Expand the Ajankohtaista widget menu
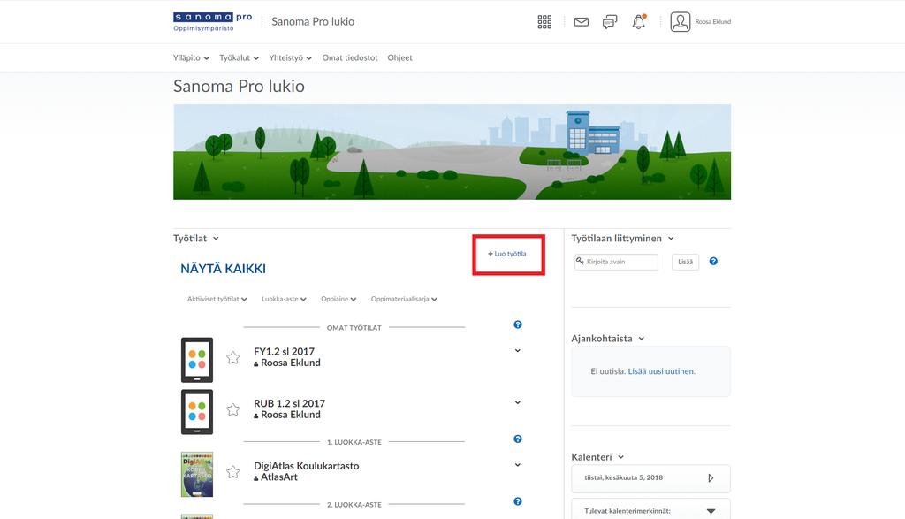This screenshot has height=519, width=905. pyautogui.click(x=642, y=339)
